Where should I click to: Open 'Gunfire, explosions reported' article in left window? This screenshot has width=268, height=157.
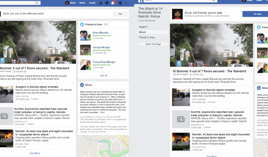pos(41,110)
